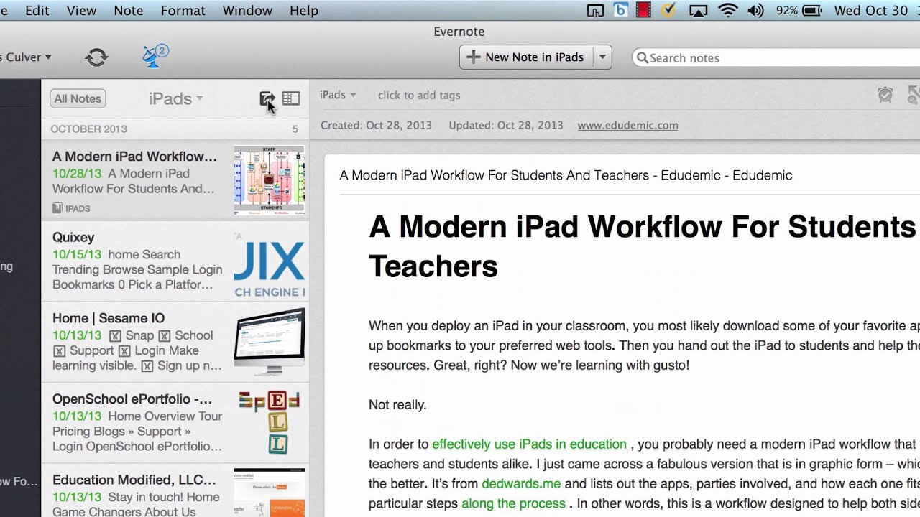
Task: Click the OCTOBER 2013 section header
Action: 175,129
